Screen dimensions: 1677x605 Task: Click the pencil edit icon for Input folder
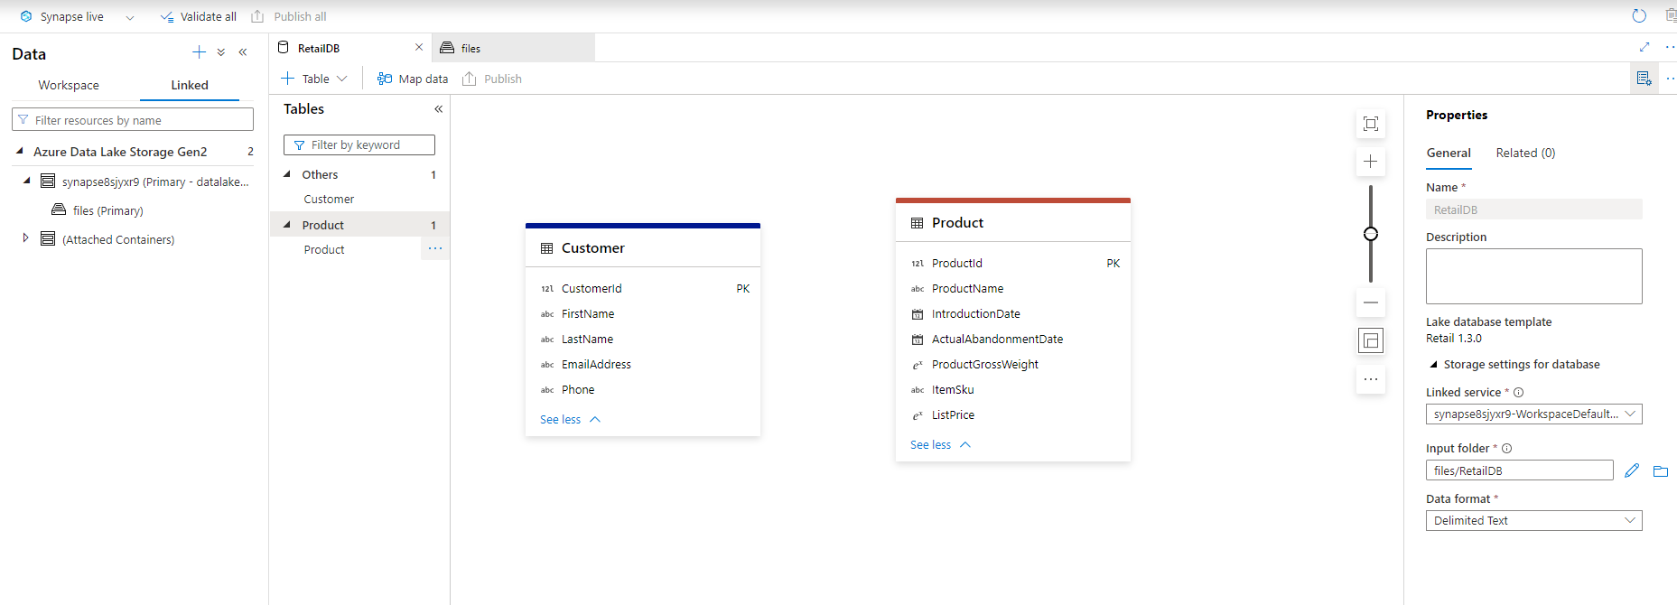pos(1631,470)
